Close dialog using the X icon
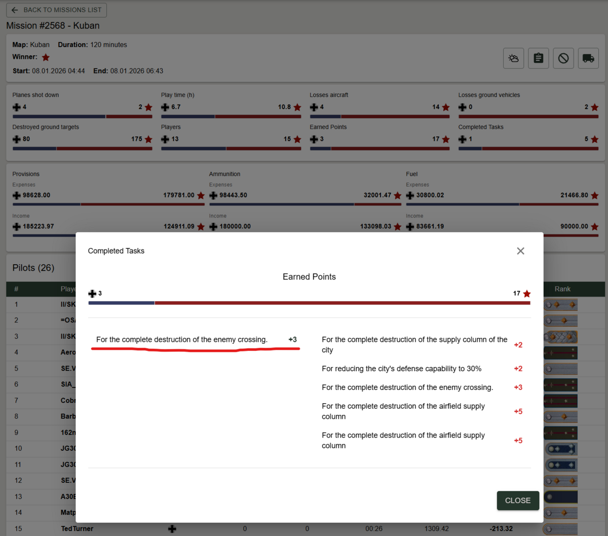Viewport: 608px width, 536px height. tap(520, 251)
